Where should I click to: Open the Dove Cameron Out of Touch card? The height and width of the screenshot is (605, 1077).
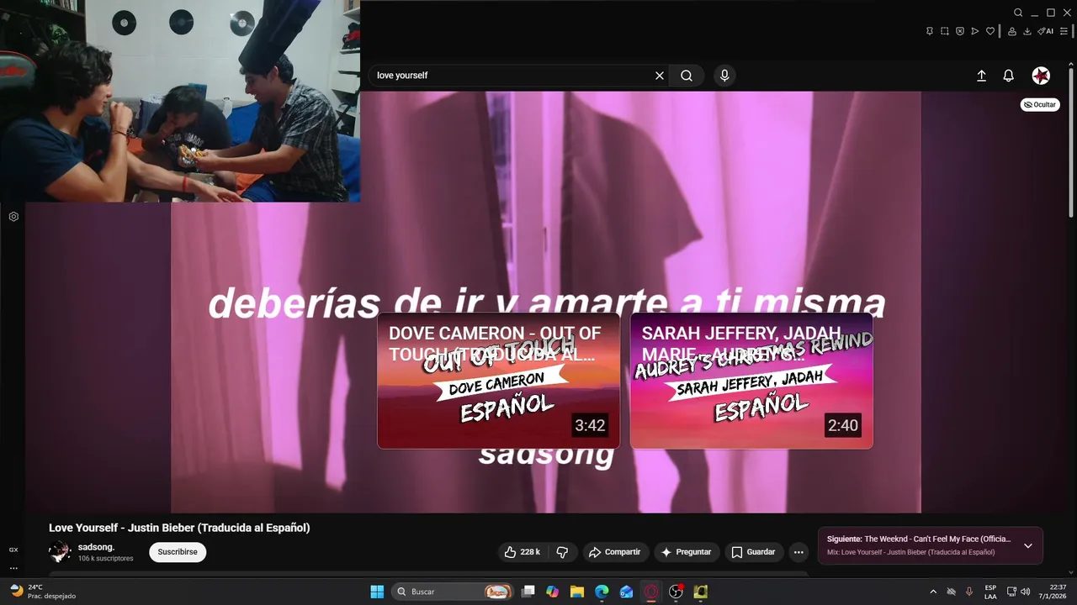pyautogui.click(x=498, y=381)
